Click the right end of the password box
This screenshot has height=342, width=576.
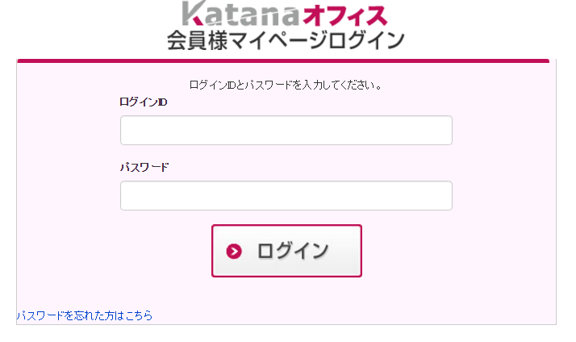(x=443, y=196)
